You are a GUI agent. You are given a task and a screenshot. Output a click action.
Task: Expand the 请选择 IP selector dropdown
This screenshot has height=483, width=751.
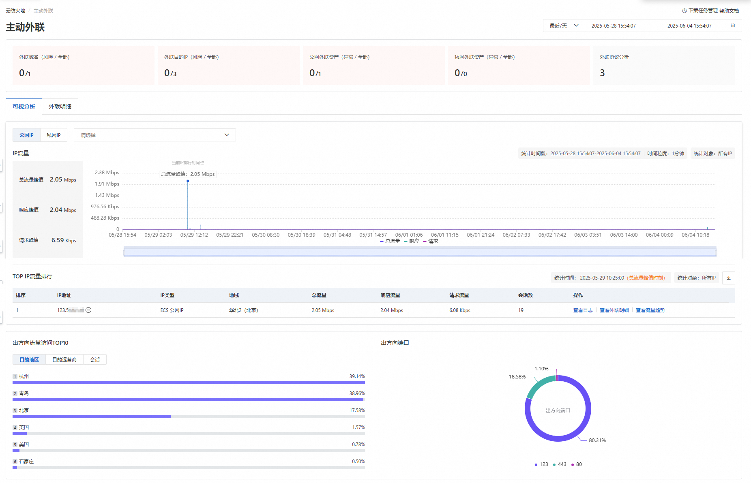[155, 135]
